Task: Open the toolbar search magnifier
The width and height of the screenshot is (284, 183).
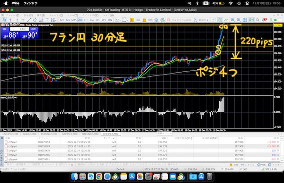Action: [x=257, y=20]
